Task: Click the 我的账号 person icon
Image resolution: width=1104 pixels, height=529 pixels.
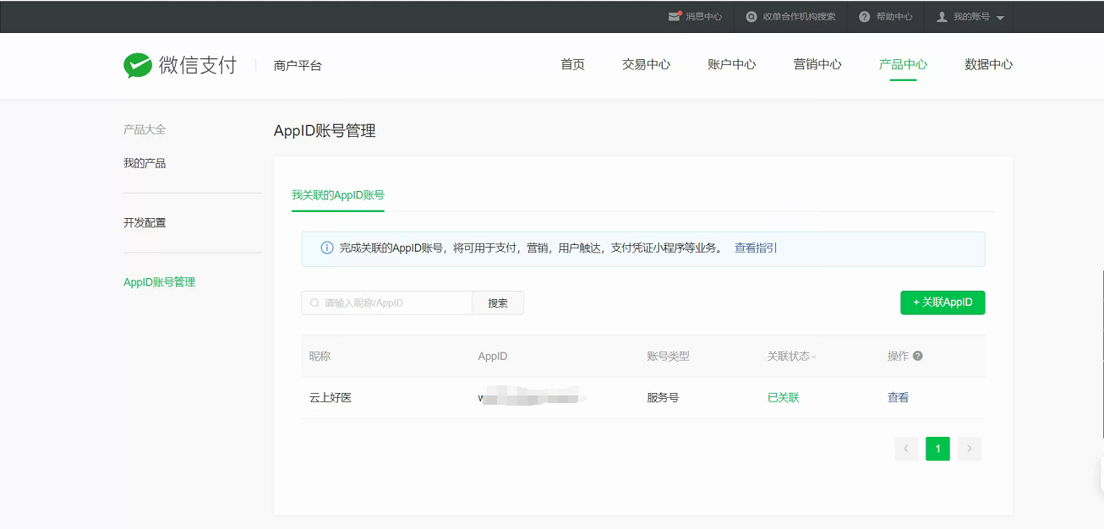Action: point(942,17)
